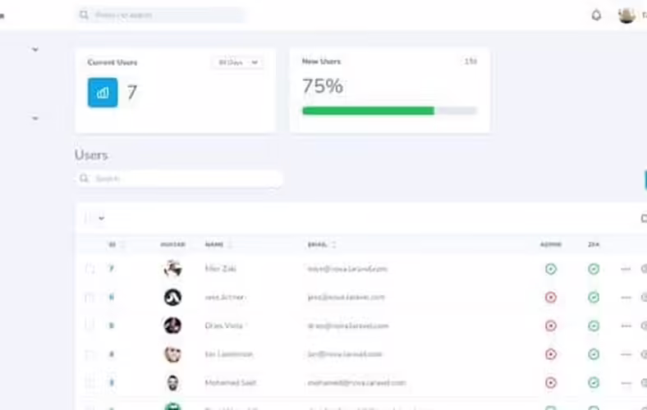Sort the table by Name column
Image resolution: width=647 pixels, height=410 pixels.
pyautogui.click(x=218, y=244)
